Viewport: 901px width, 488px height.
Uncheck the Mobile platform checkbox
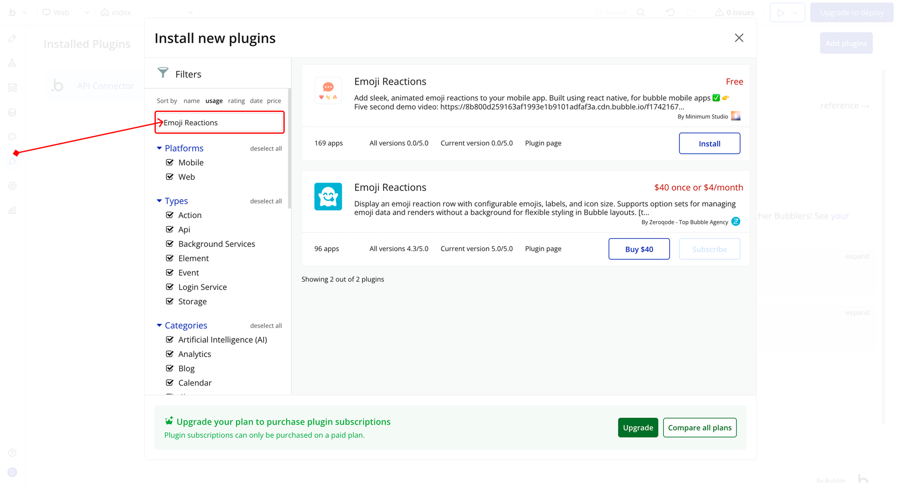point(170,163)
